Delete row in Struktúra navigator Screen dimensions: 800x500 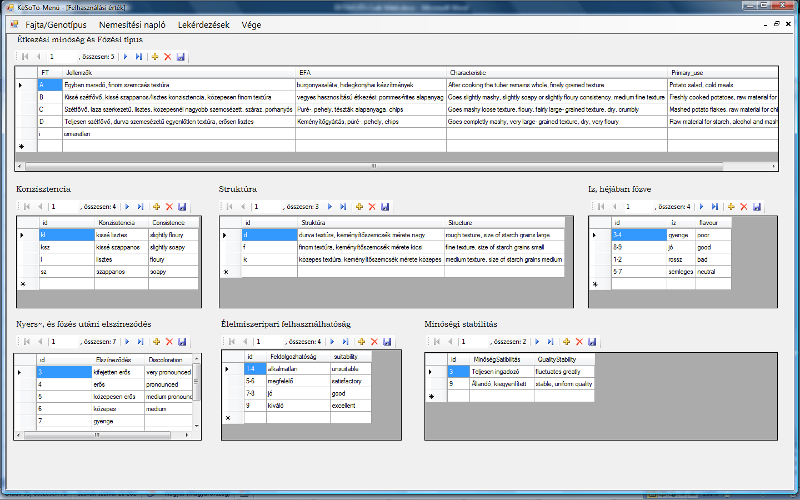pos(372,207)
